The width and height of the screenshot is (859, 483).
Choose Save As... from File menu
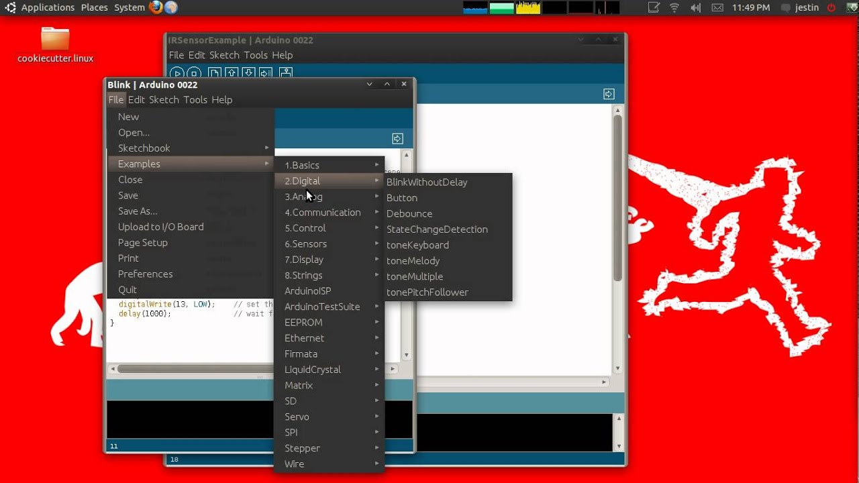click(191, 211)
